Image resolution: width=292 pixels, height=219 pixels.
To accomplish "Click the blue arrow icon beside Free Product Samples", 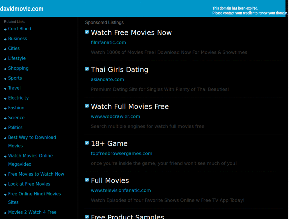I will click(87, 217).
